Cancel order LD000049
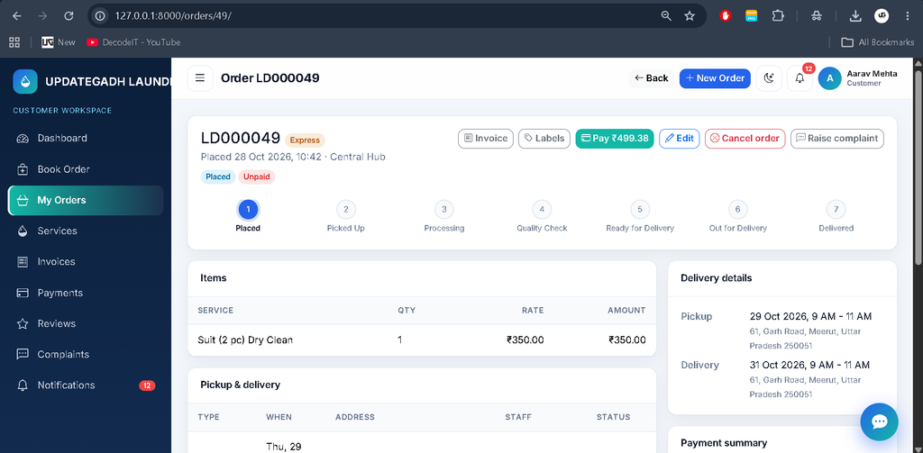 [x=745, y=139]
